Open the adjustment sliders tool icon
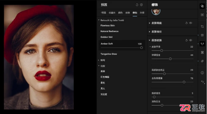The image size is (207, 114). (202, 35)
